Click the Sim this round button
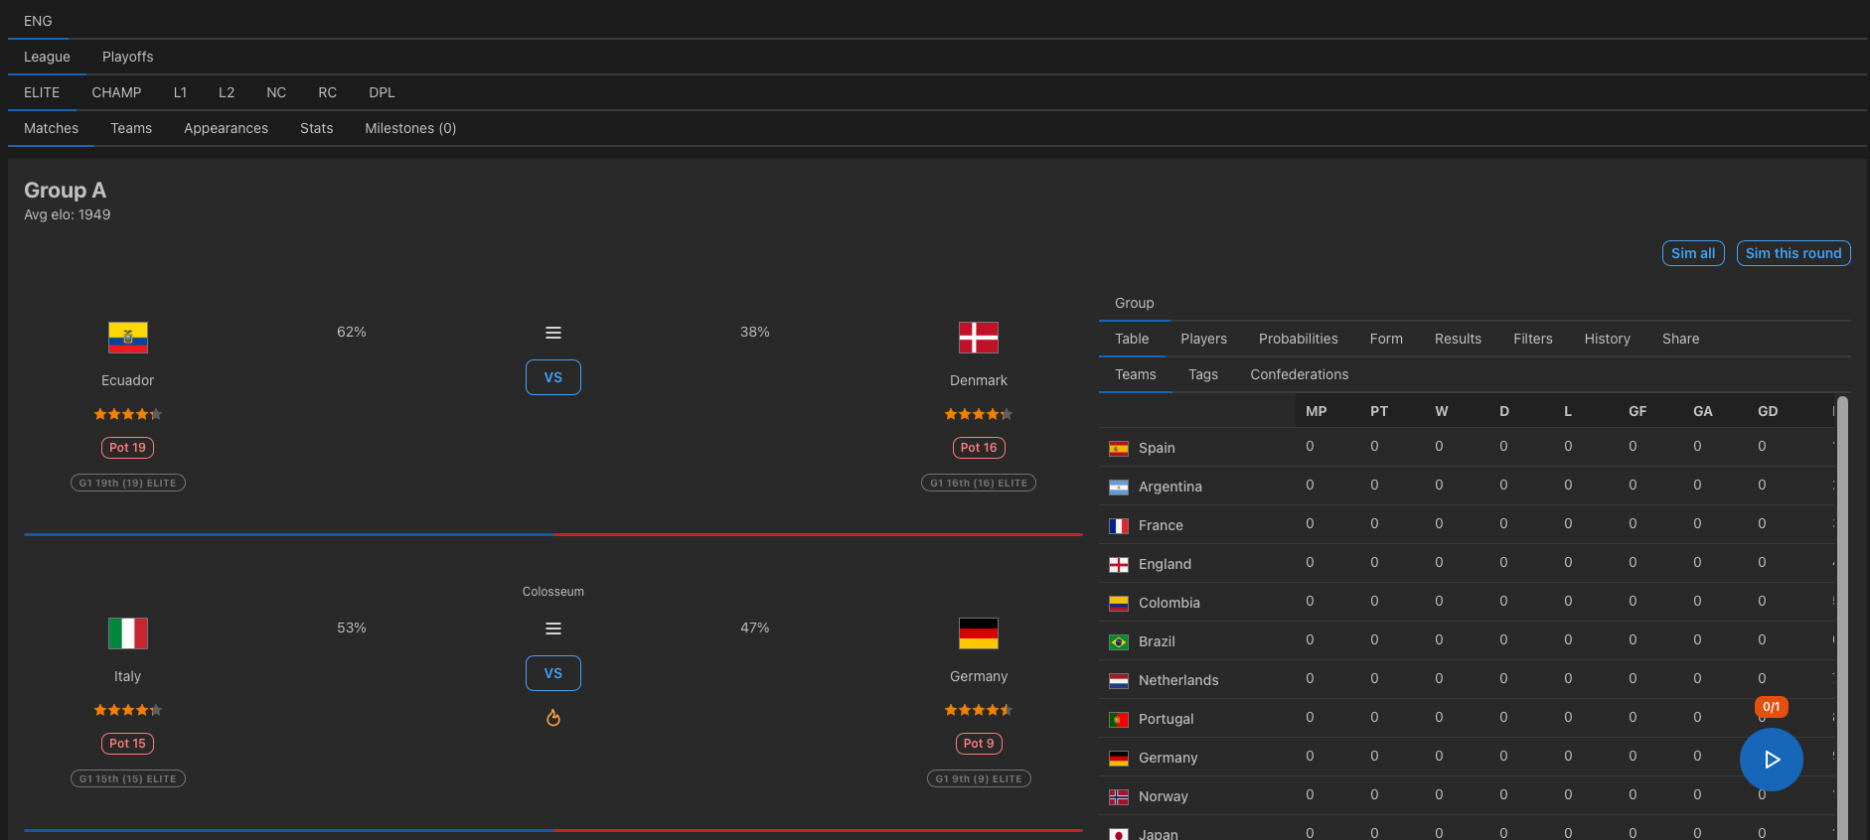Image resolution: width=1870 pixels, height=840 pixels. pos(1793,253)
